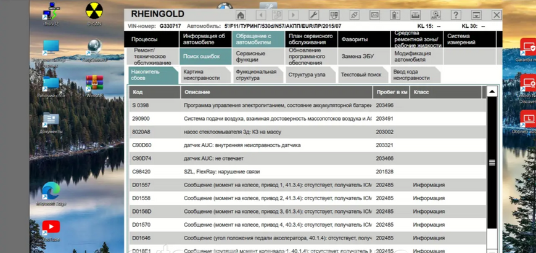Select fault code D0156D row
Viewport: 536px width, 253px height.
[x=307, y=211]
